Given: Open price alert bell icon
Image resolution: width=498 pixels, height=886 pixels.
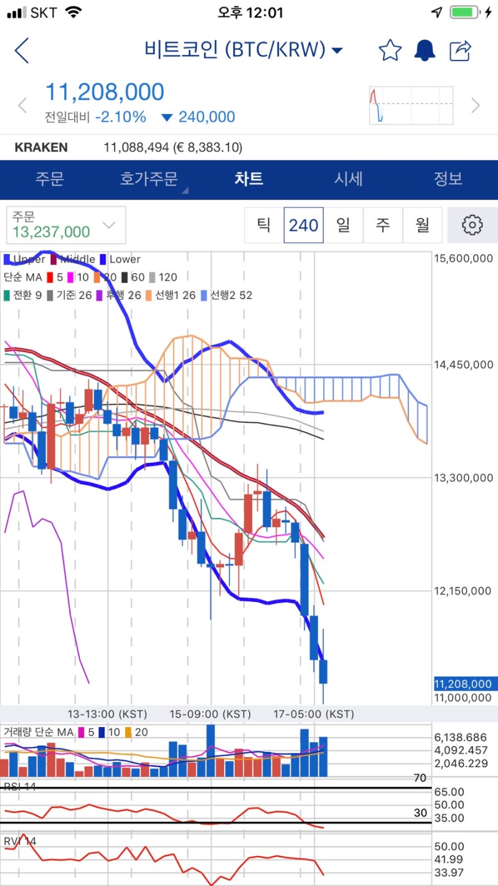Looking at the screenshot, I should tap(425, 50).
